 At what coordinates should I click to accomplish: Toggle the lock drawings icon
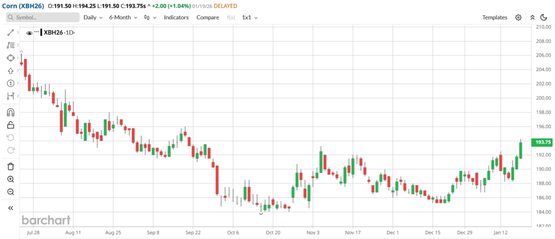[10, 125]
